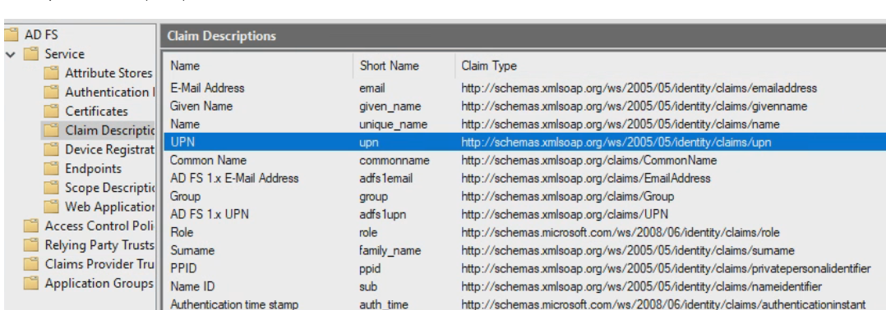Select the unique_name short name cell
This screenshot has width=886, height=310.
tap(393, 124)
